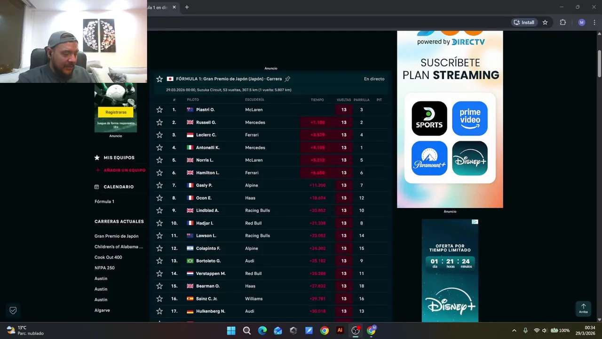Star Bortoleto G. row
This screenshot has width=602, height=339.
(159, 261)
